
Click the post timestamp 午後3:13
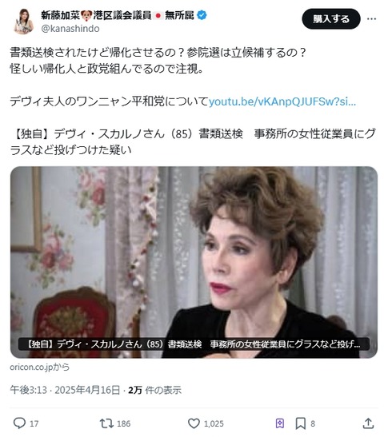point(29,390)
